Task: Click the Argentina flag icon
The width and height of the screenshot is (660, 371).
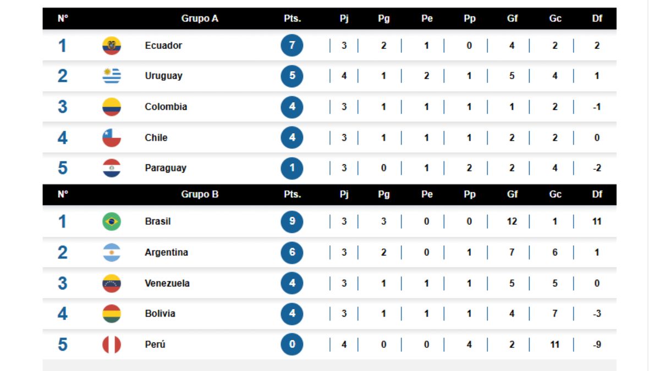Action: click(112, 252)
